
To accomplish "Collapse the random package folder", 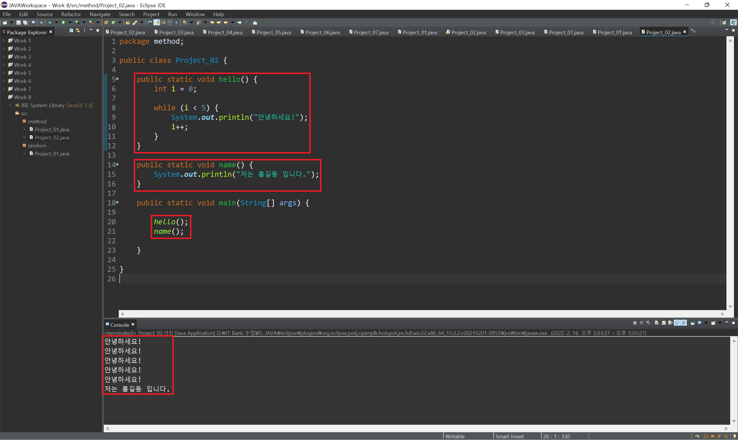I will click(x=17, y=146).
